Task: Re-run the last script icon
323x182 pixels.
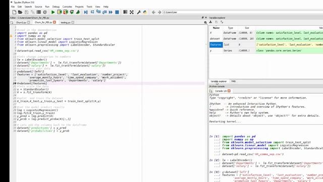Action: click(x=72, y=12)
